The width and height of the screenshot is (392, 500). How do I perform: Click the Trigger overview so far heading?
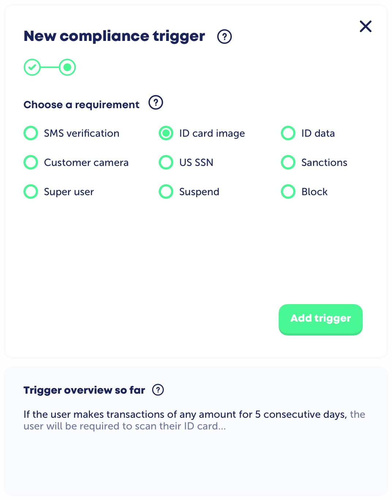coord(84,390)
